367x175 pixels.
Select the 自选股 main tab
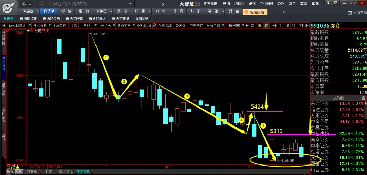49,11
